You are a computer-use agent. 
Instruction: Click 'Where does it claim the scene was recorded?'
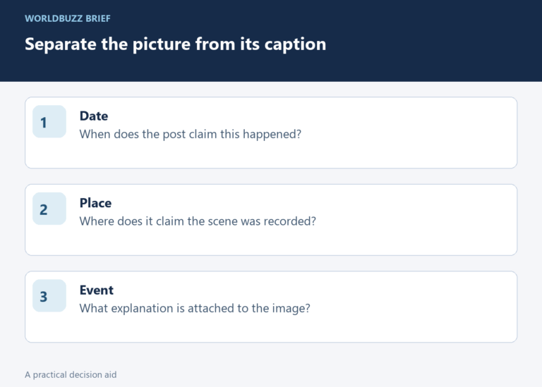[x=198, y=221]
